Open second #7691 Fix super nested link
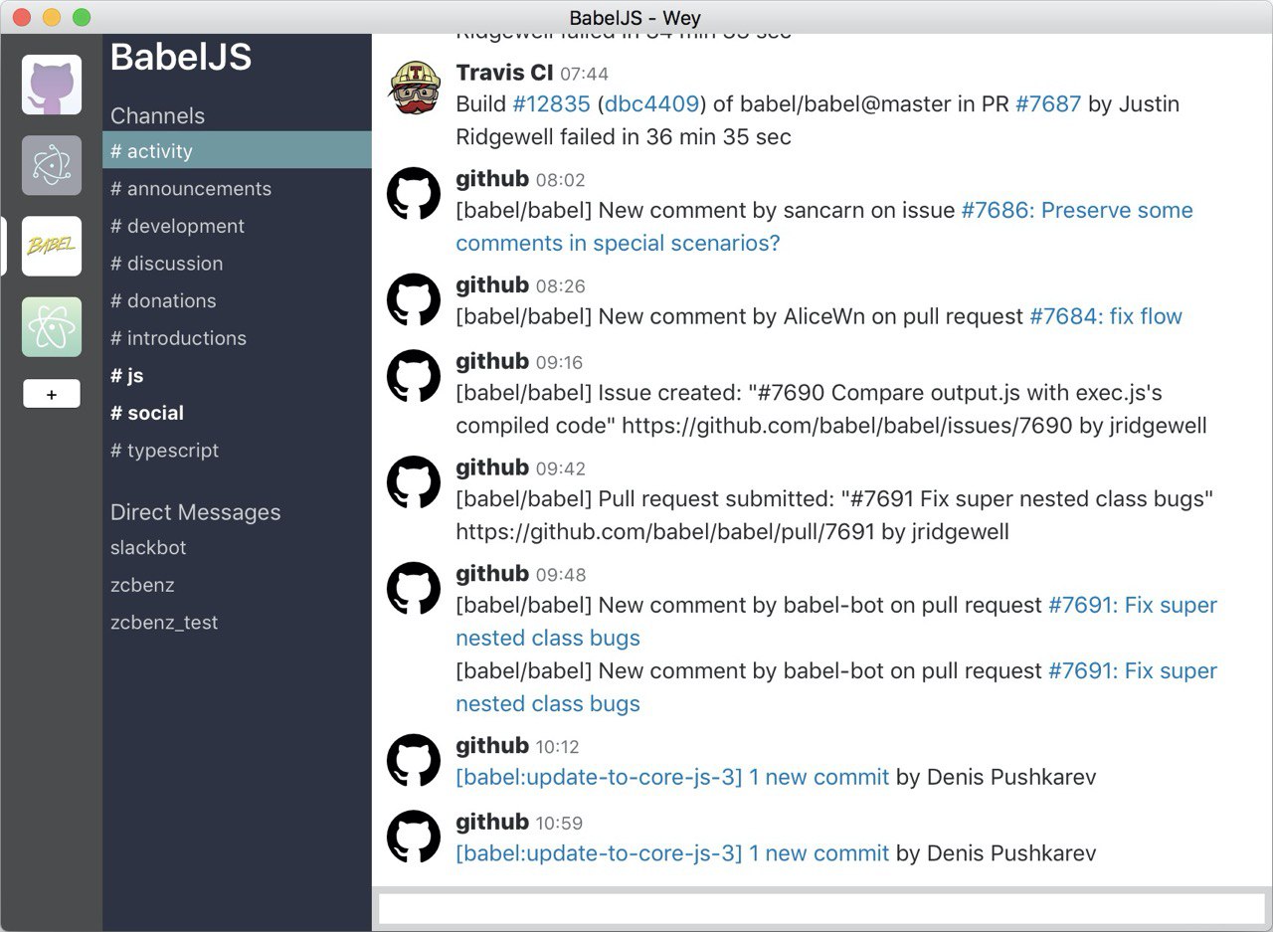The width and height of the screenshot is (1273, 932). [x=836, y=687]
